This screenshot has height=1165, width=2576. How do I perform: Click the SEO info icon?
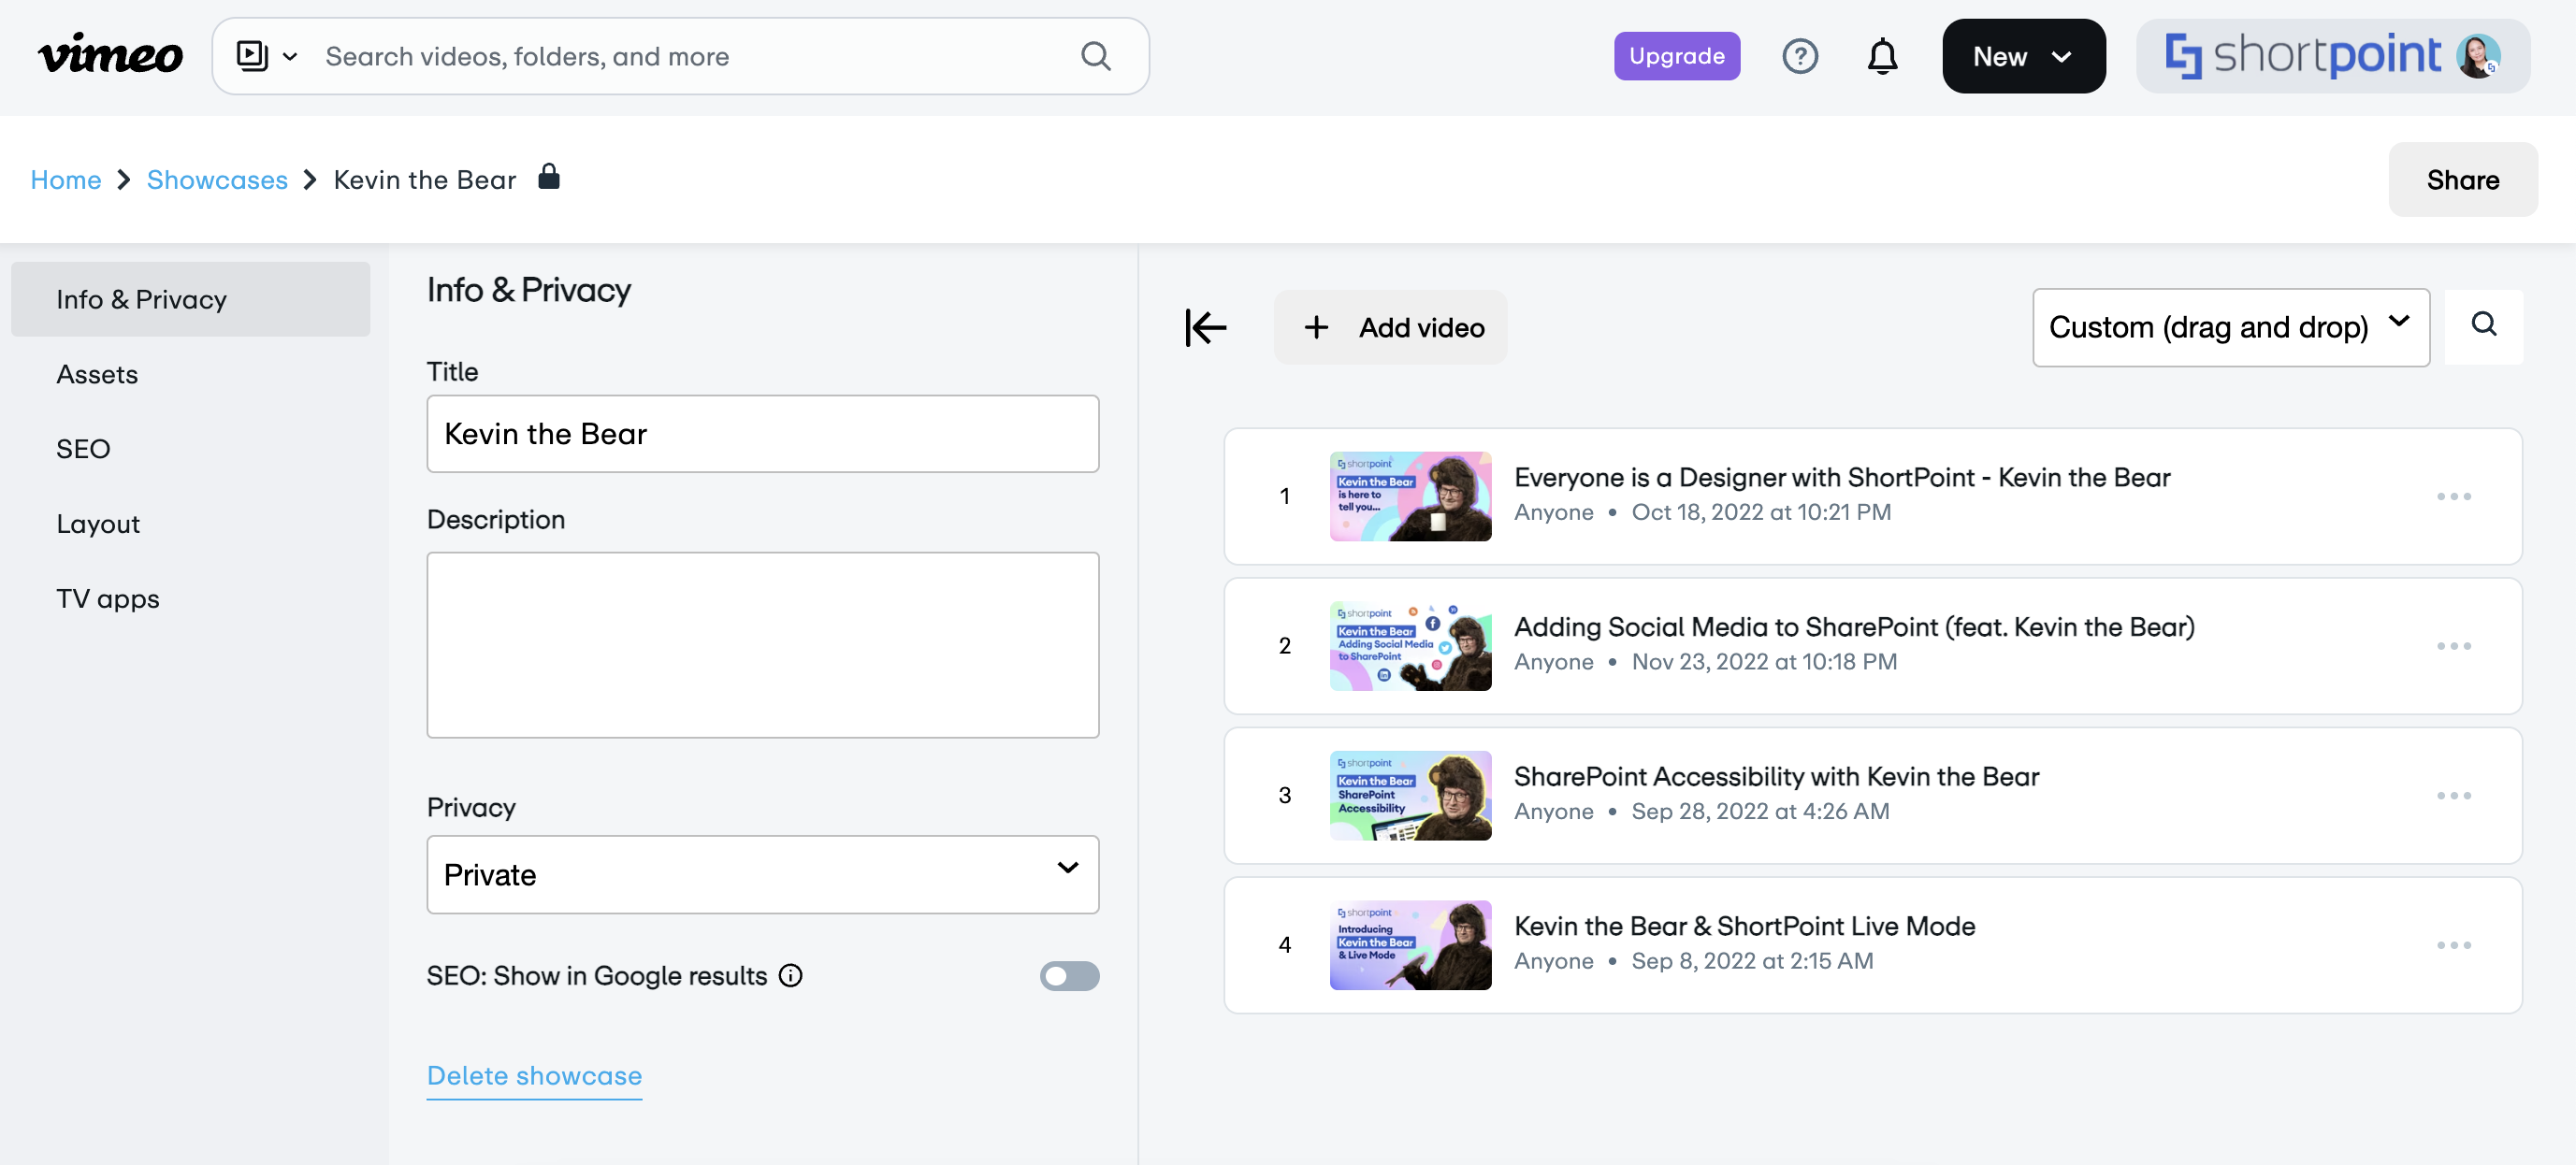click(791, 976)
